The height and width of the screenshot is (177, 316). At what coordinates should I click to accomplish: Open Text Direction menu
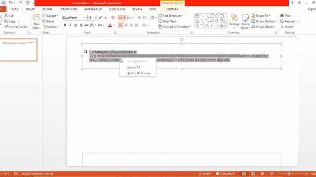coord(170,15)
